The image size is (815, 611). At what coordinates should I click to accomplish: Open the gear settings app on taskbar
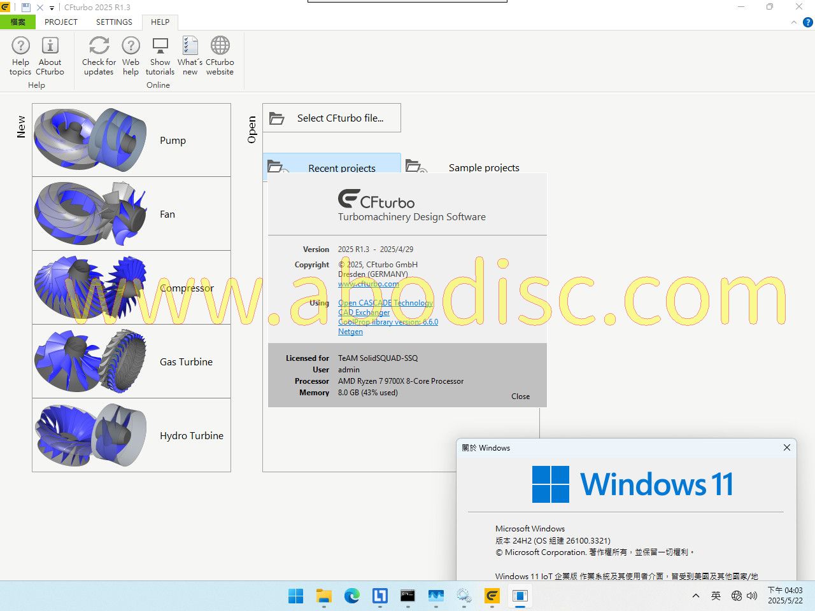[464, 596]
